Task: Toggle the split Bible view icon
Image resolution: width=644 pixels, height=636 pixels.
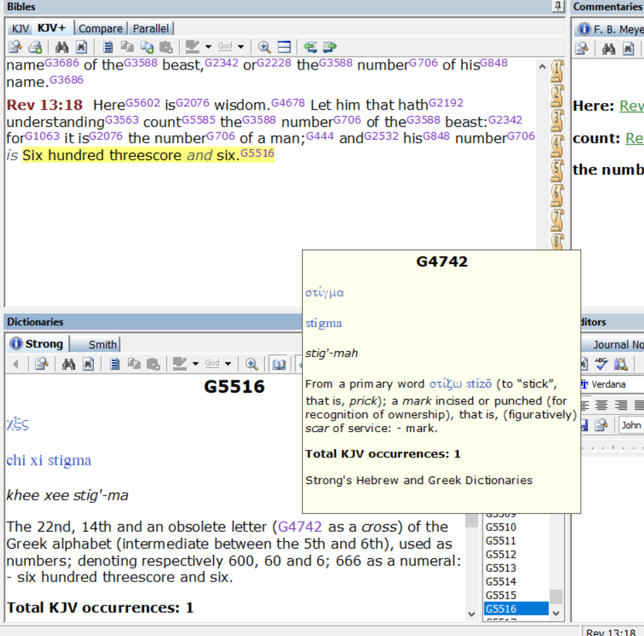Action: [x=284, y=47]
